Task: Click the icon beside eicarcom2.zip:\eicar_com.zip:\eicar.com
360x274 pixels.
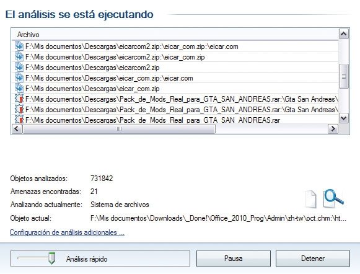Action: coord(19,46)
